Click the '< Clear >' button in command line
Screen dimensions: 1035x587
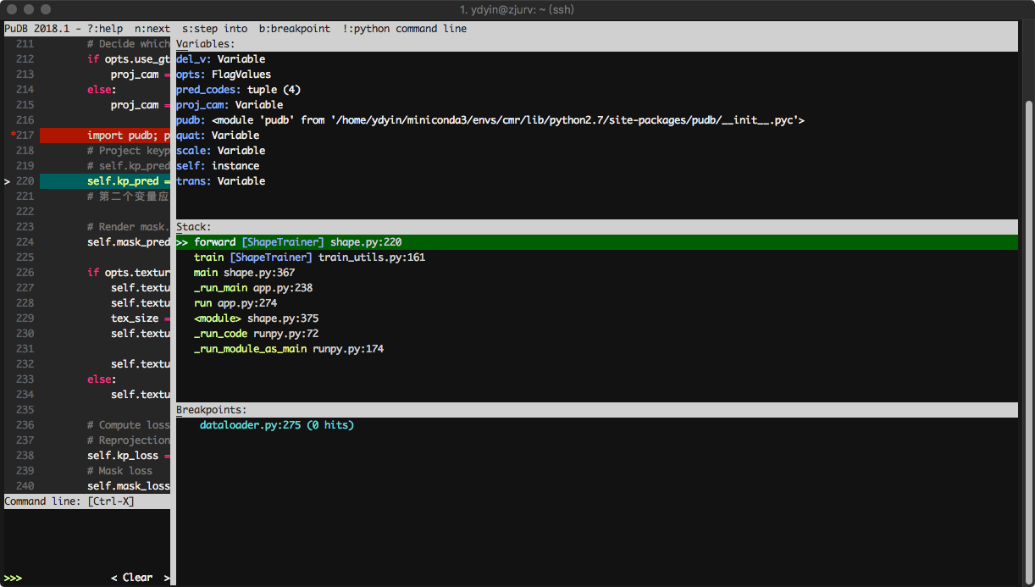[x=141, y=578]
